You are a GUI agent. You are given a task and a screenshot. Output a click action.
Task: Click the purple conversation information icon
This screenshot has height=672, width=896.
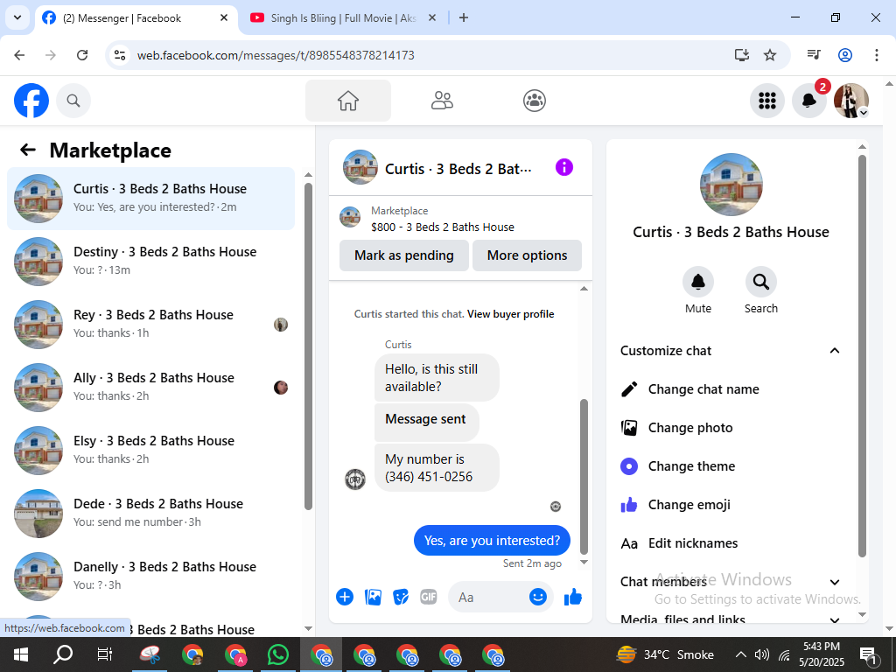564,167
